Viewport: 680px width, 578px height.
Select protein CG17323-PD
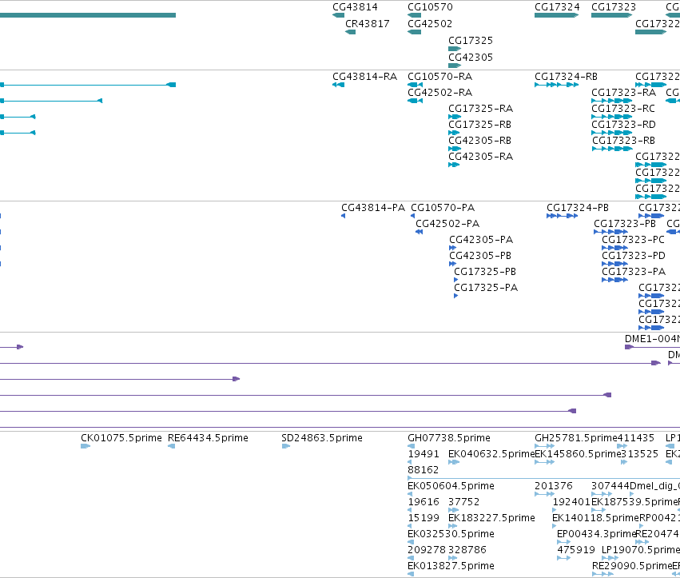coord(634,256)
